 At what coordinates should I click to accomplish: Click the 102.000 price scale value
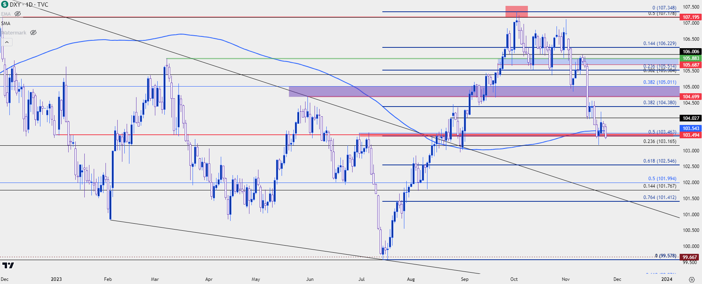pyautogui.click(x=691, y=183)
